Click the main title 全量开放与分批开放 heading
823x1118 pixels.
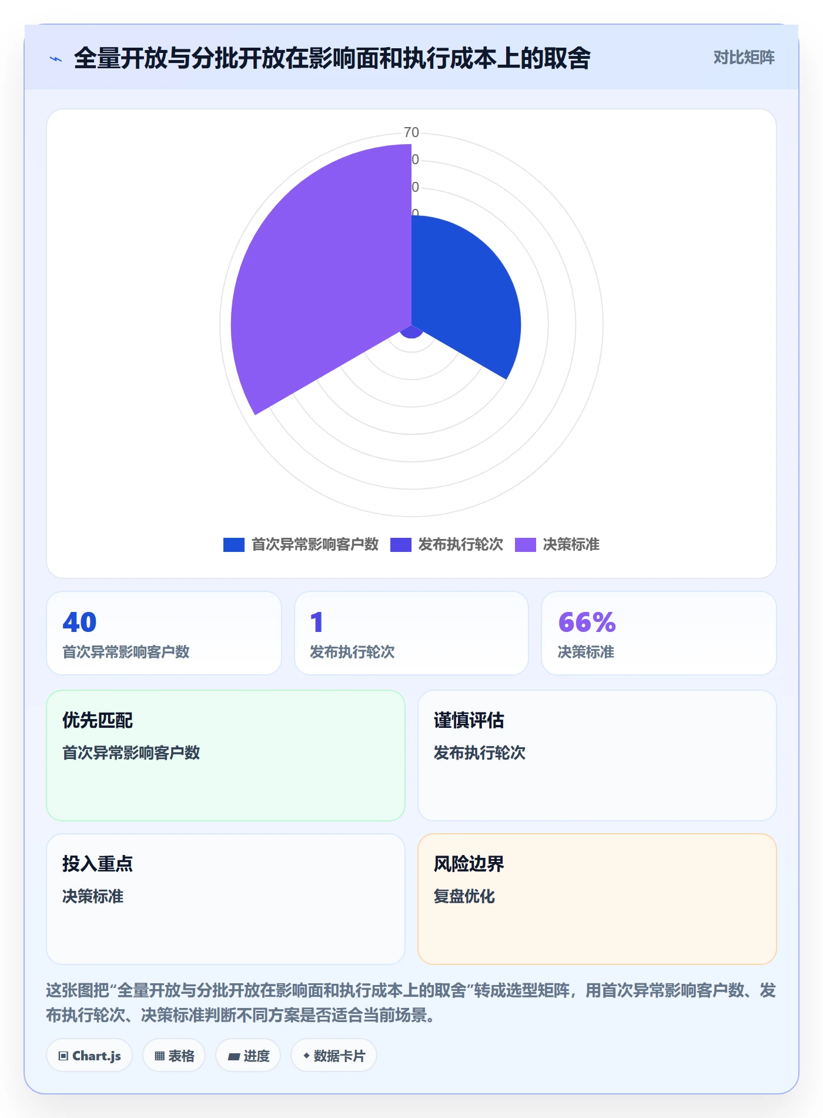pyautogui.click(x=332, y=58)
